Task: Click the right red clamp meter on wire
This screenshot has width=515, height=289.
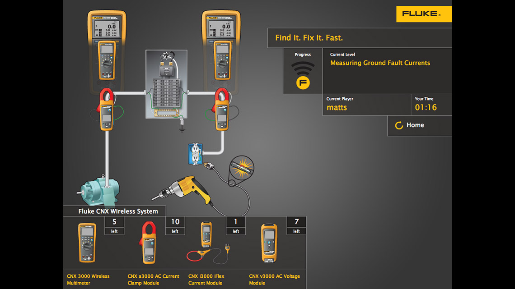Action: point(222,110)
